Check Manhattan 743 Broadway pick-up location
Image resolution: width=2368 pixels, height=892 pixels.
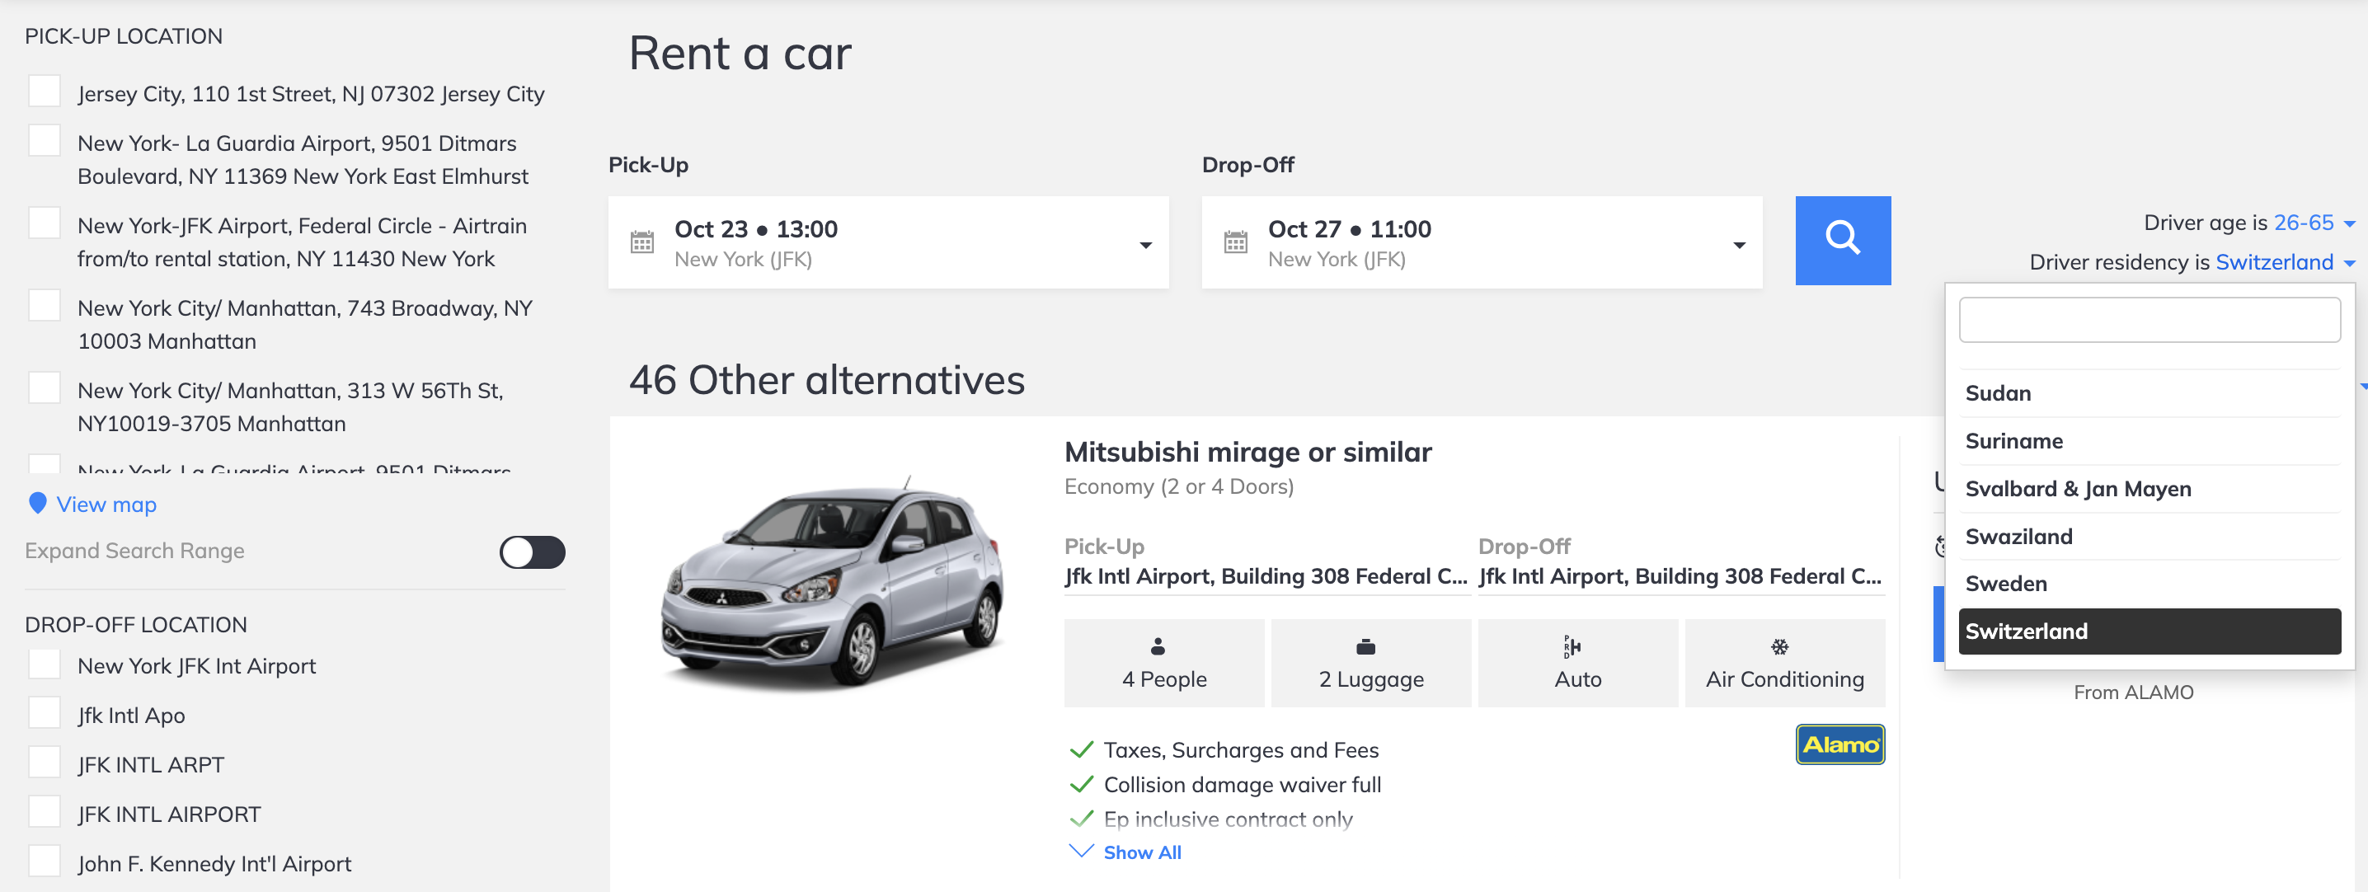point(45,306)
